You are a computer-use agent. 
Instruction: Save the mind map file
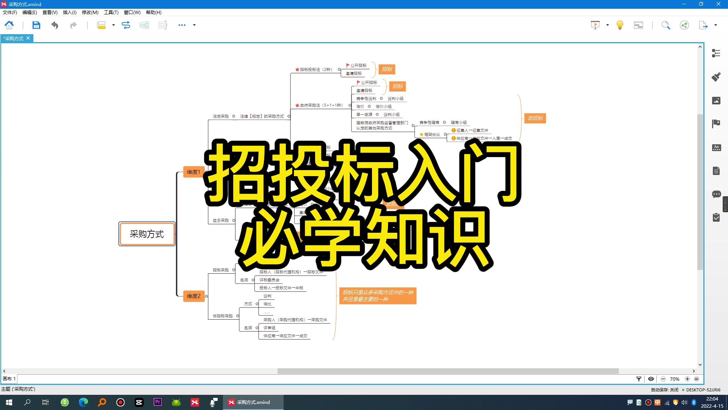click(36, 25)
